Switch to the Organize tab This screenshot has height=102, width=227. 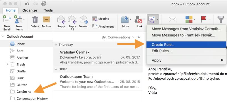[30, 10]
